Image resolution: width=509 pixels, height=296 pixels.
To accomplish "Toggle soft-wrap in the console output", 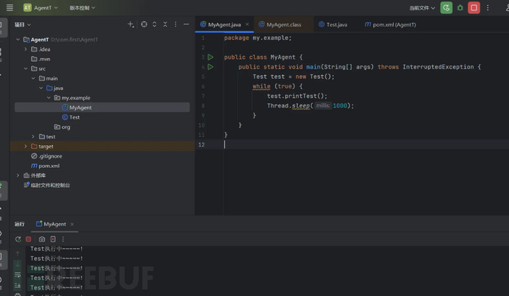I will pos(18,276).
